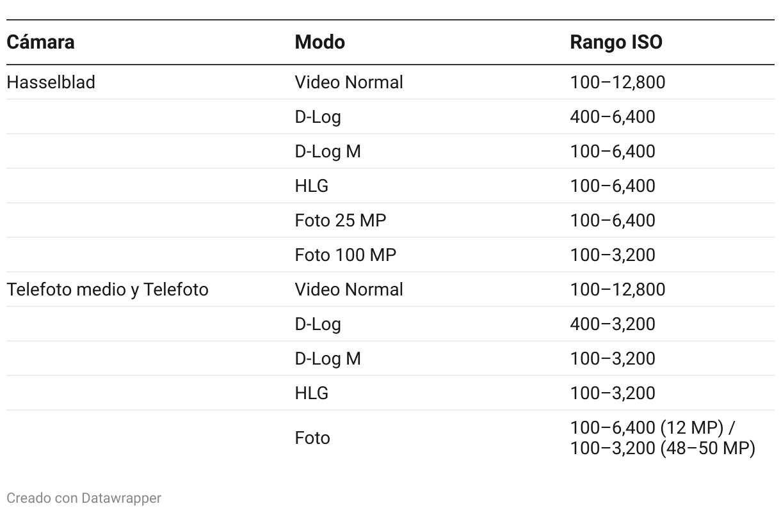Screen dimensions: 781x513
Task: Click Video Normal in the Hasselblad row
Action: coord(349,83)
